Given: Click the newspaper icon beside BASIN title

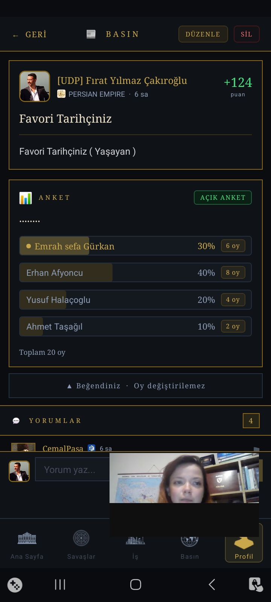Looking at the screenshot, I should click(91, 34).
